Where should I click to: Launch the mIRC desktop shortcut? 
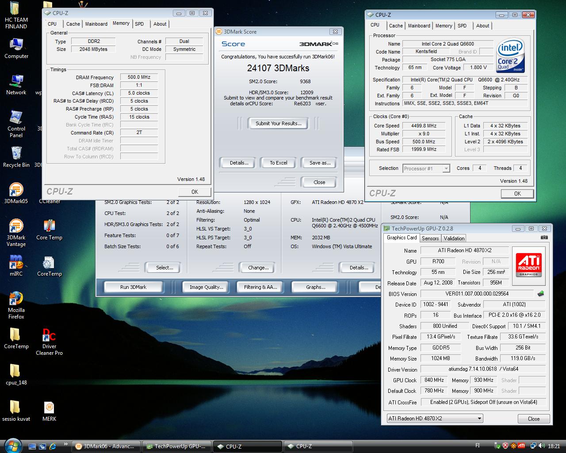[x=16, y=263]
